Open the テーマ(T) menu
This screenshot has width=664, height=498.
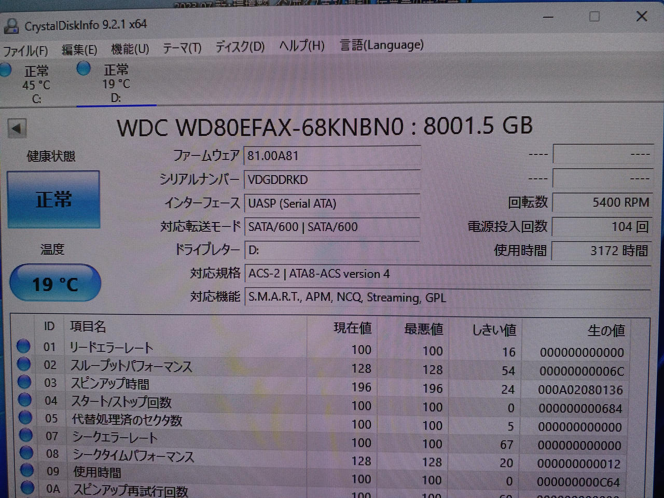tap(182, 48)
